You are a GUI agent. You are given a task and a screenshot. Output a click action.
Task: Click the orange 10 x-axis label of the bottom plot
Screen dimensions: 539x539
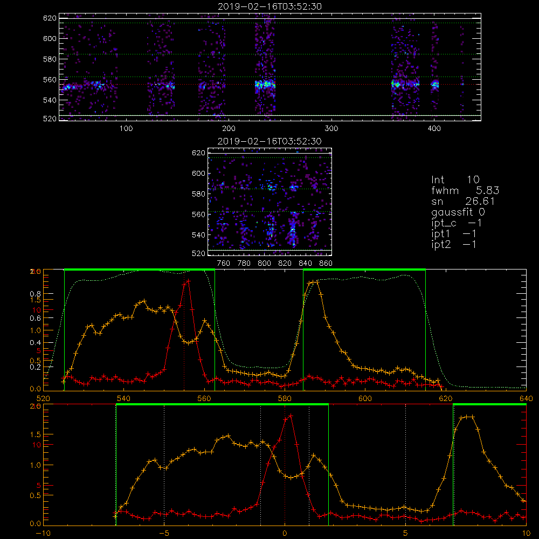point(526,533)
